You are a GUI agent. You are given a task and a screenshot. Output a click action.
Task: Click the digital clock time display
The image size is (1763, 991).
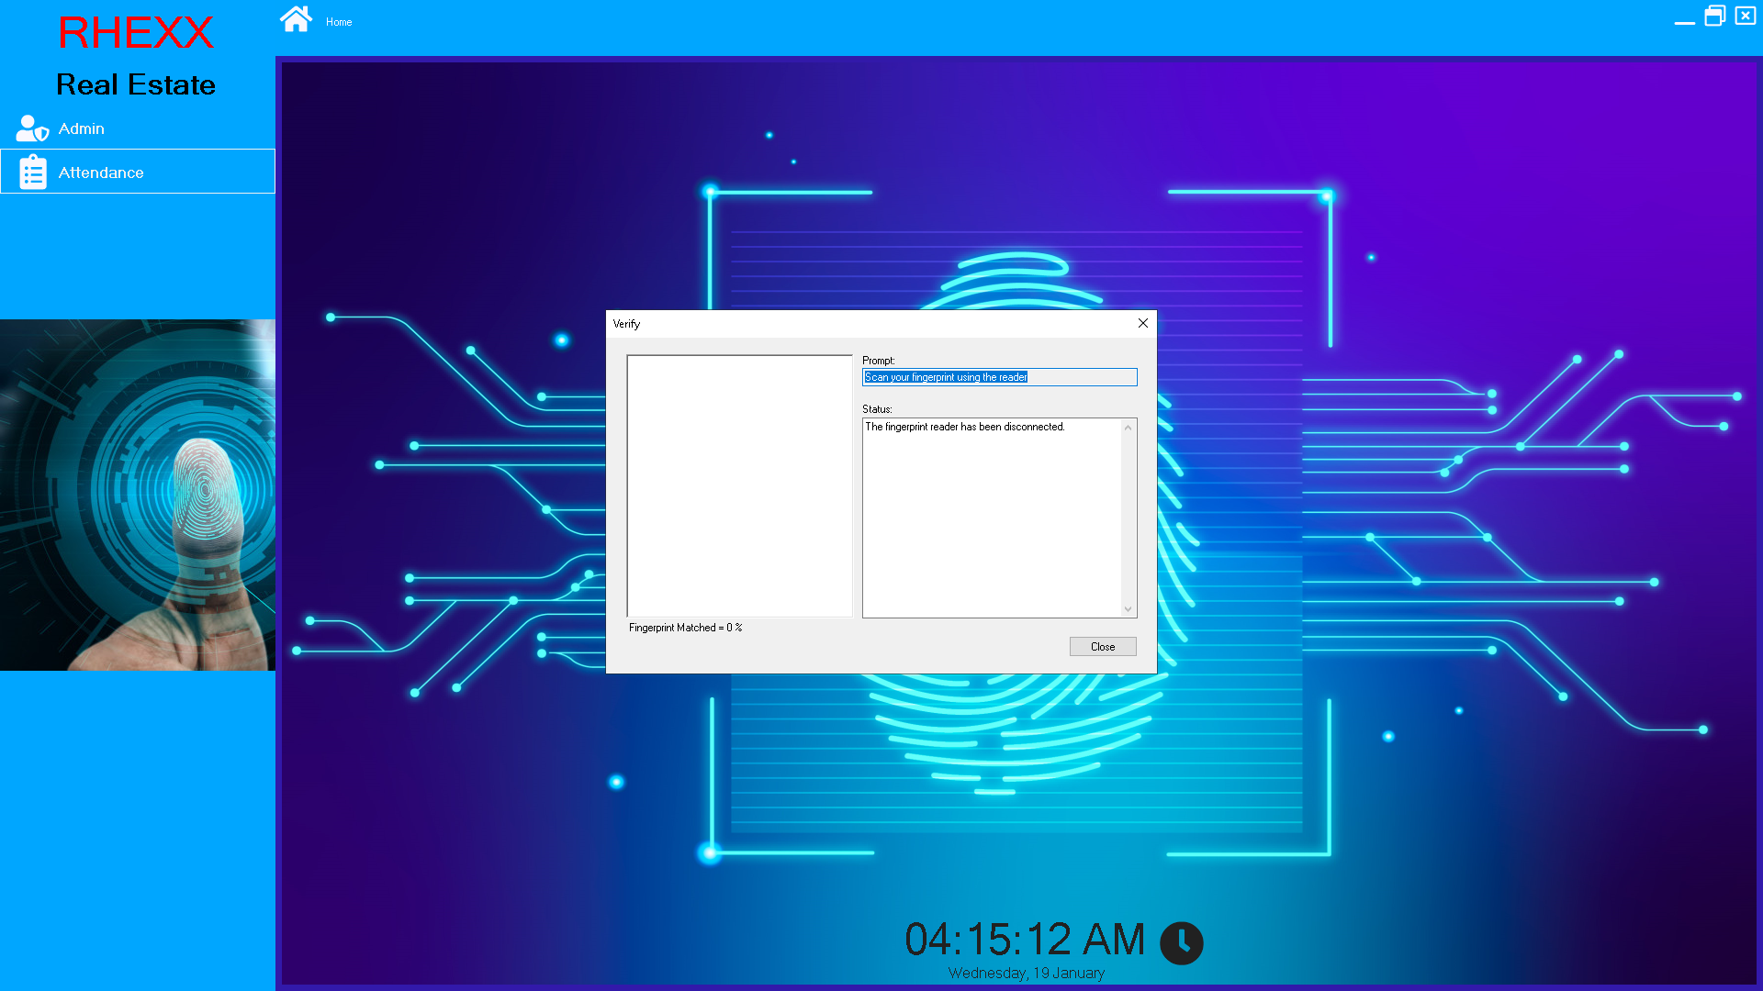(1024, 940)
